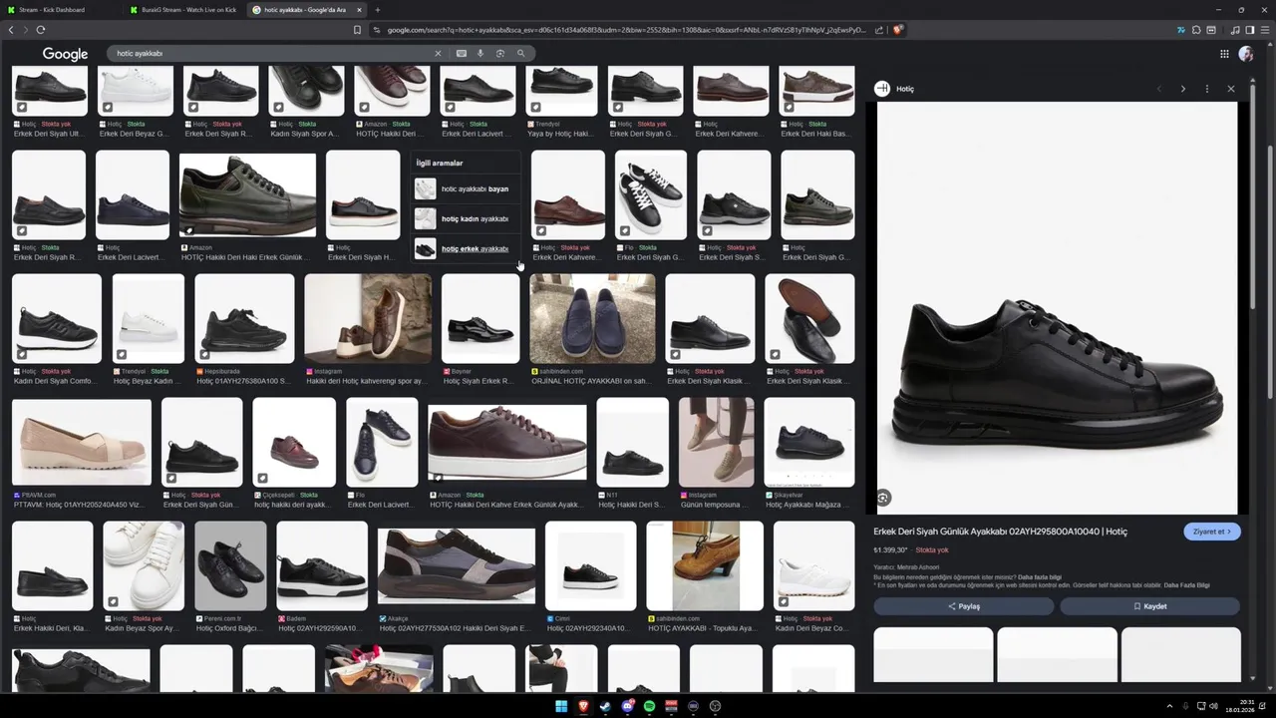Close the Hotiç image preview panel
The image size is (1276, 718).
click(x=1231, y=89)
